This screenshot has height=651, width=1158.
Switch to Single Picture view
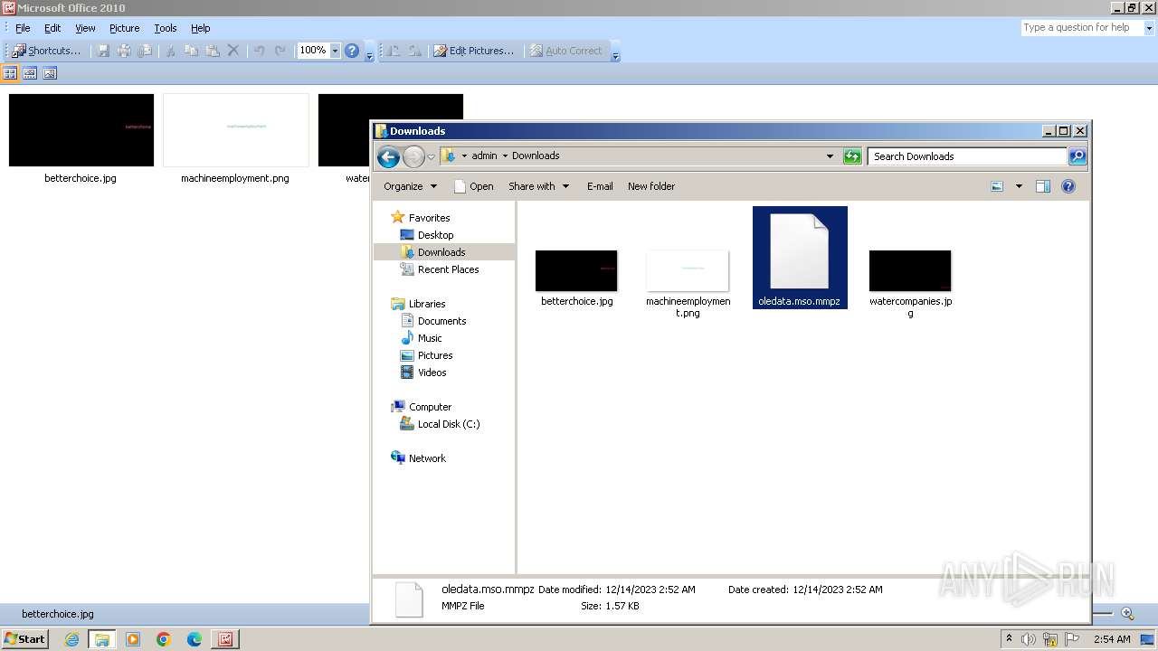[x=50, y=73]
